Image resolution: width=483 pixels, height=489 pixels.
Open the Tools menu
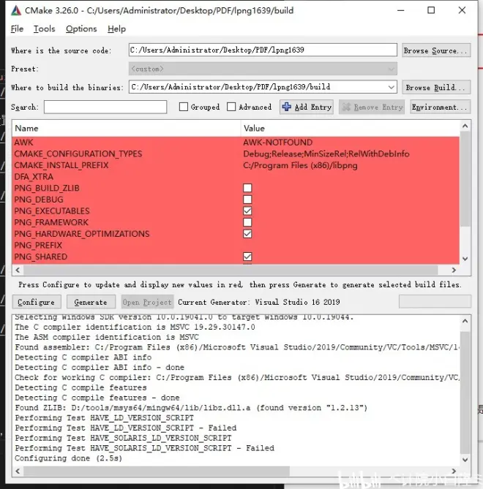point(45,29)
